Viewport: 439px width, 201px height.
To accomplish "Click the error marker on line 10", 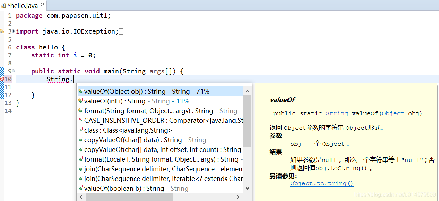I will coord(3,79).
